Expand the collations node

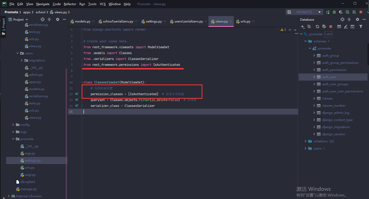305,141
